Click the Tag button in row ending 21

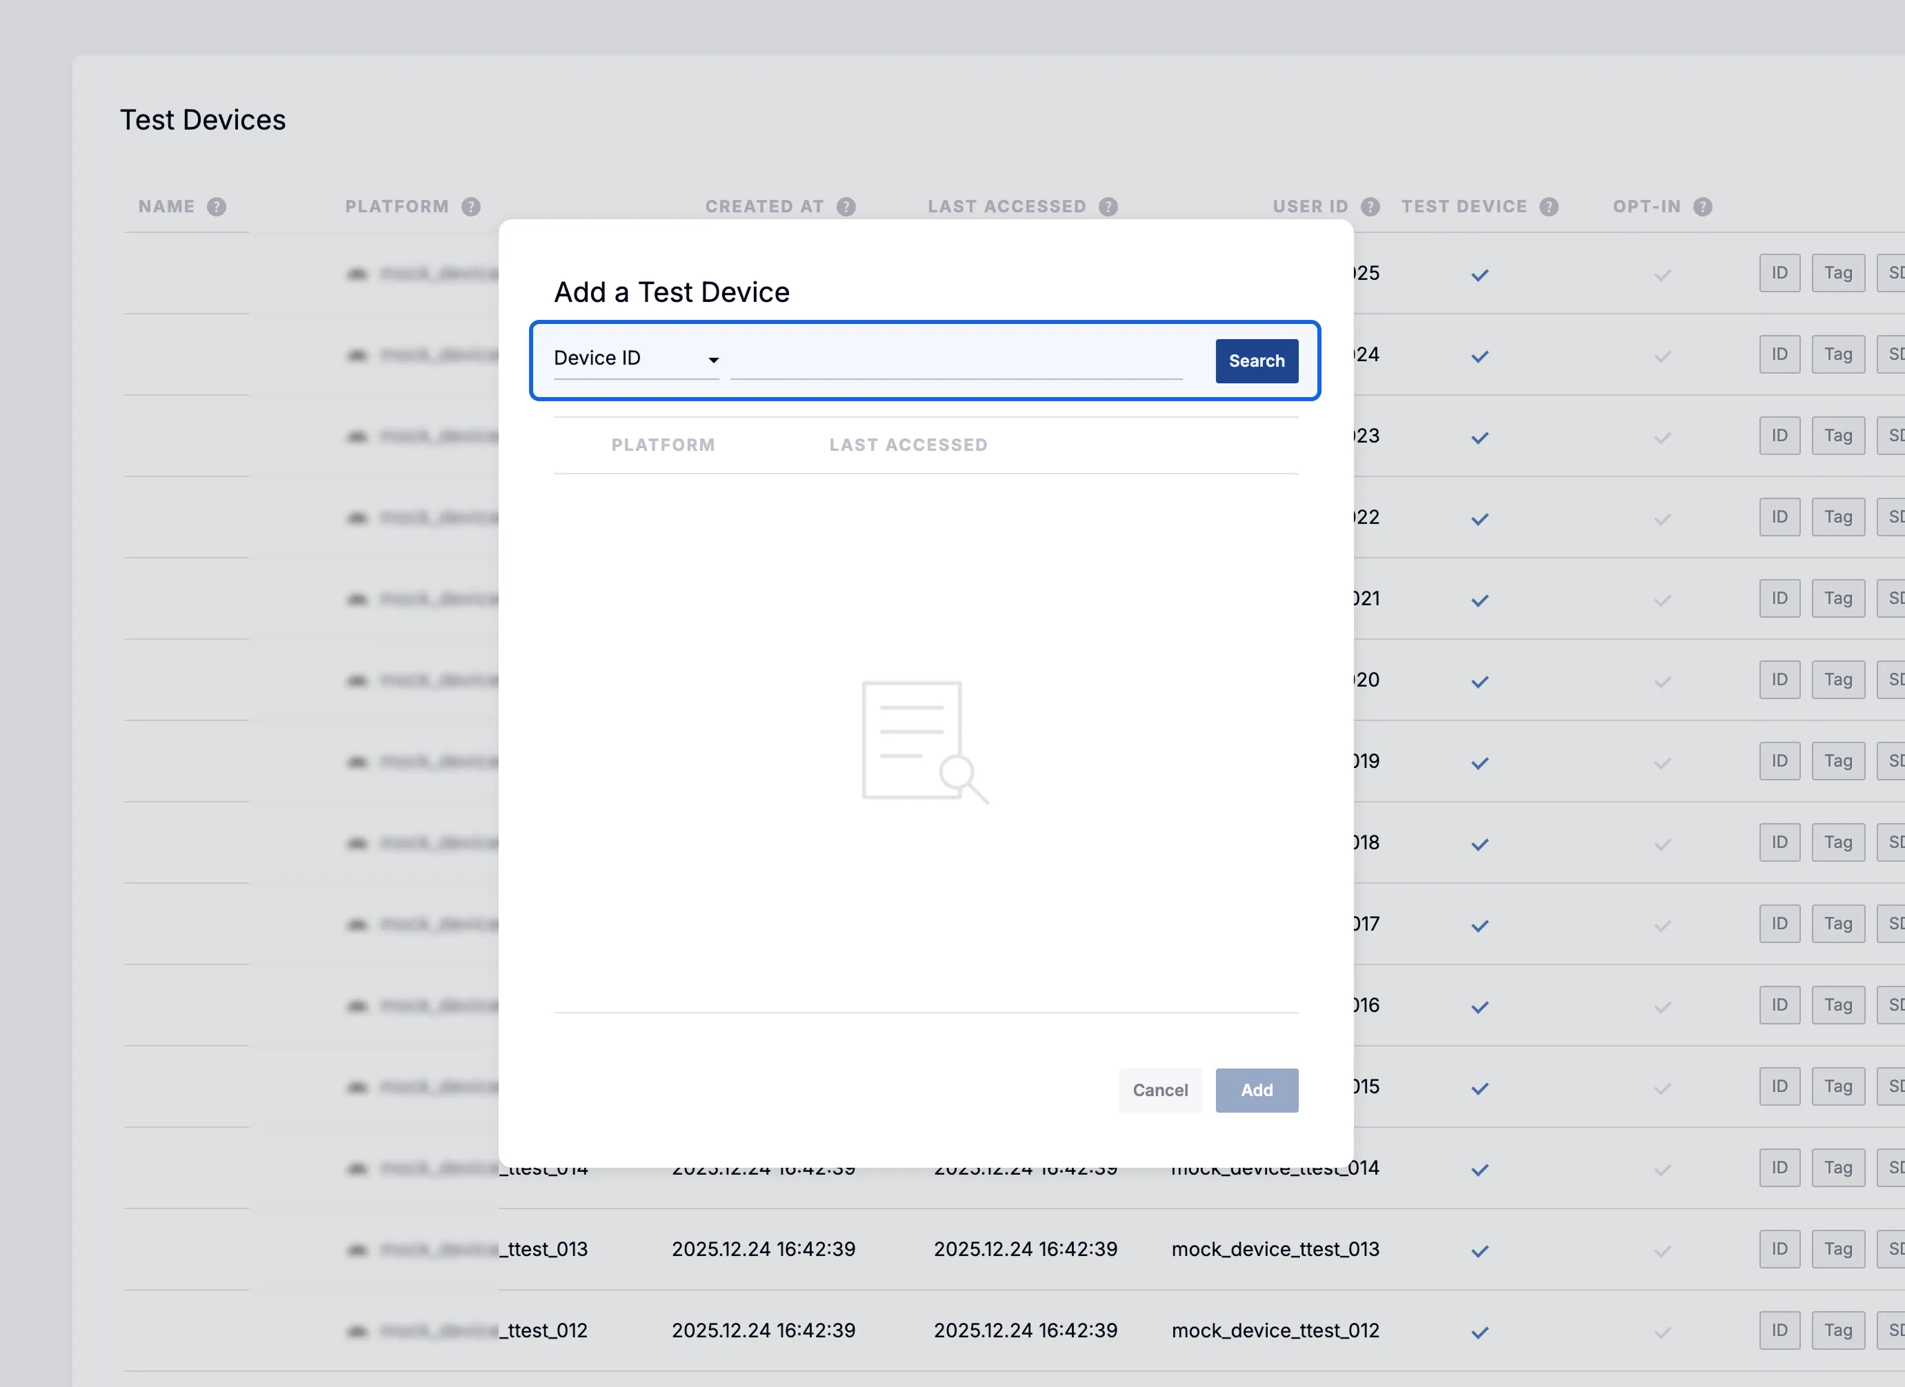point(1839,598)
